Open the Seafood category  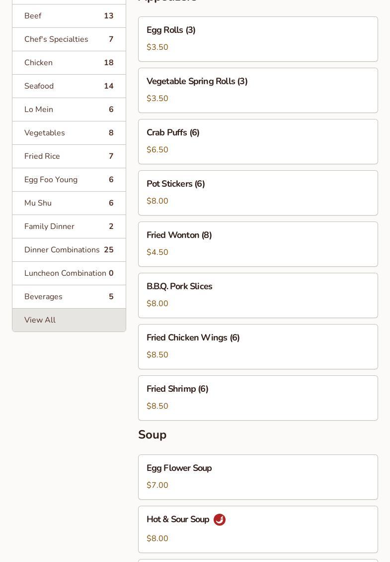click(x=69, y=86)
